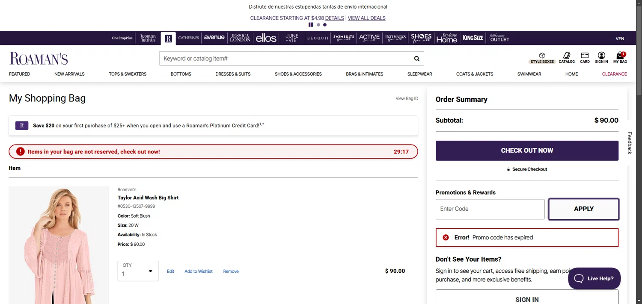Edit the Taylor Acid Wash shirt
The height and width of the screenshot is (304, 642).
170,272
